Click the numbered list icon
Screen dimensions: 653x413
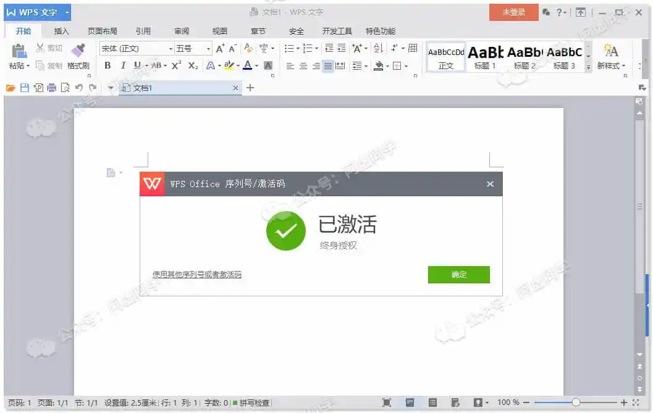click(x=307, y=49)
